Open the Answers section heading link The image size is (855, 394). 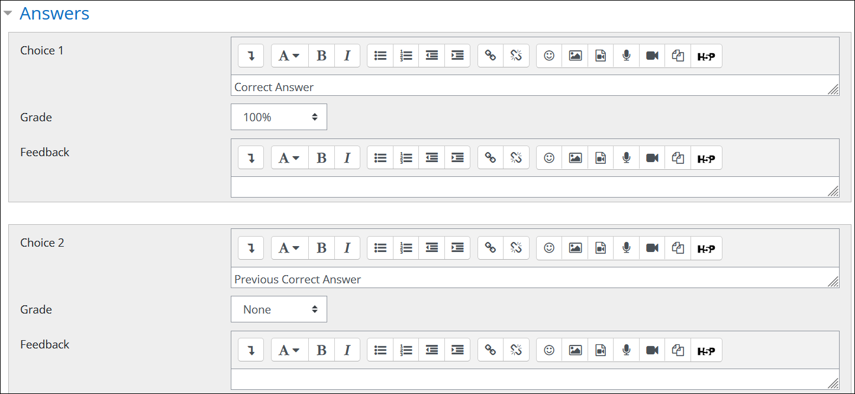(x=54, y=13)
